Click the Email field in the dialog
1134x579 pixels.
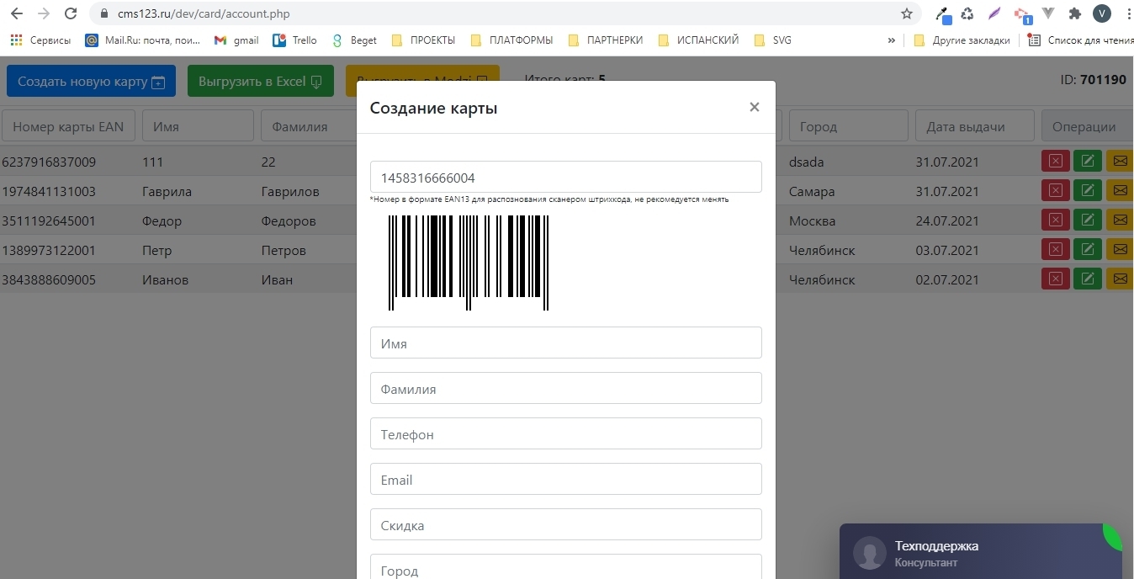(x=565, y=480)
